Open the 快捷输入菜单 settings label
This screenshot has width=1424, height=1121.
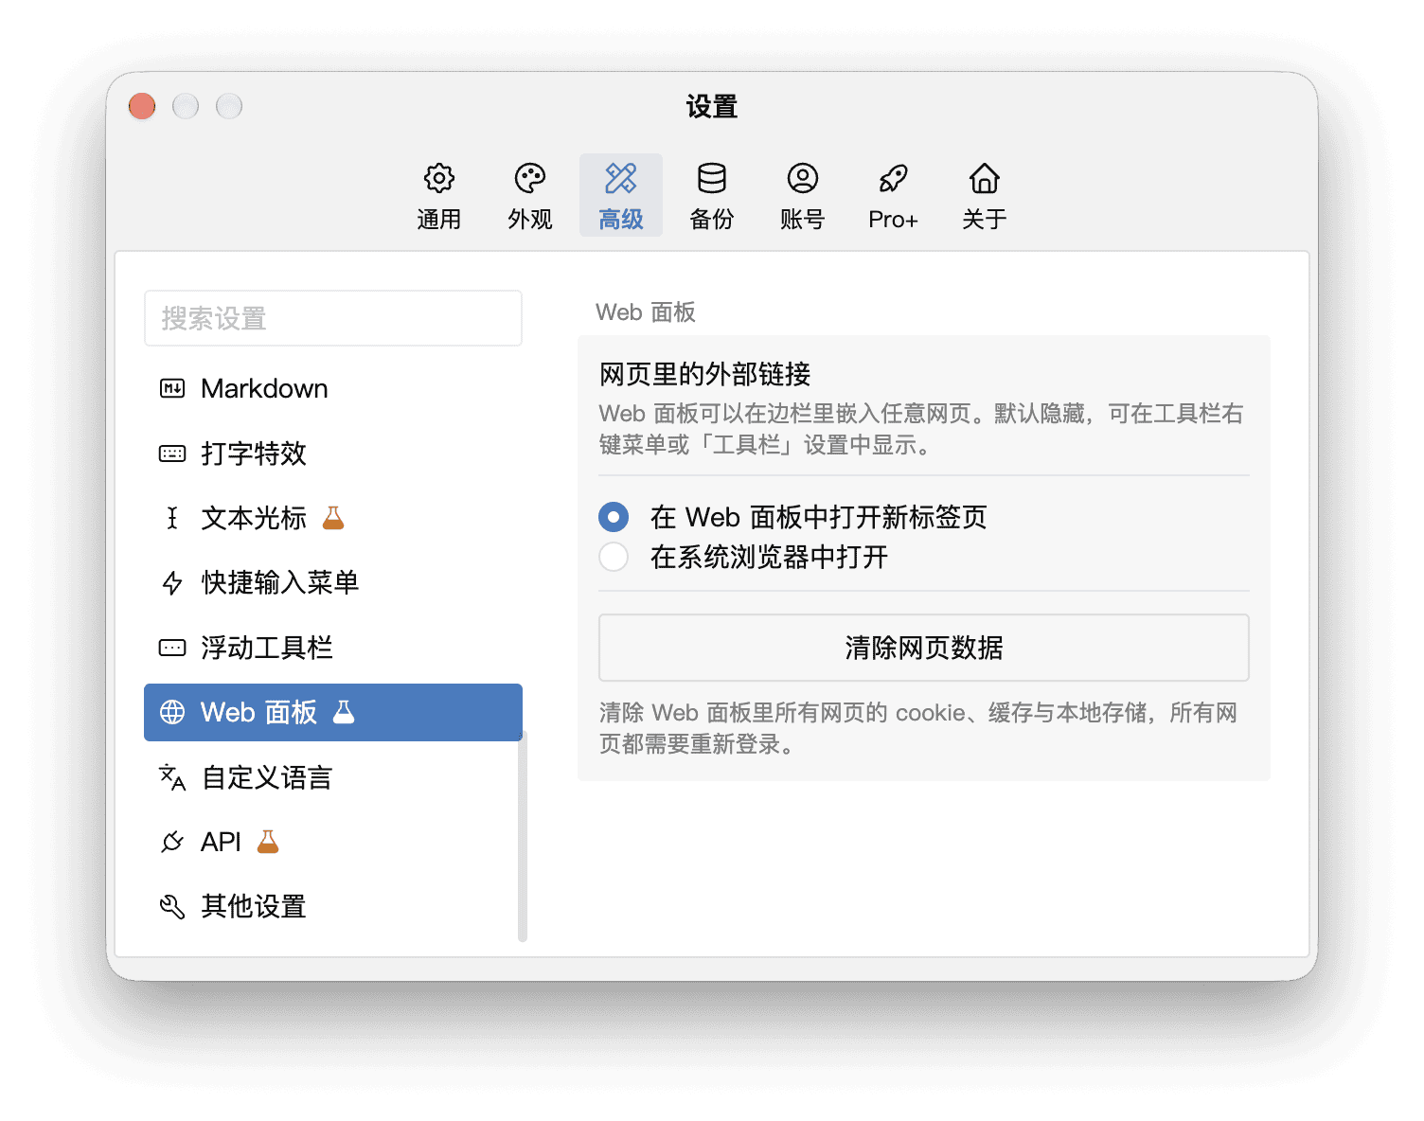tap(280, 582)
